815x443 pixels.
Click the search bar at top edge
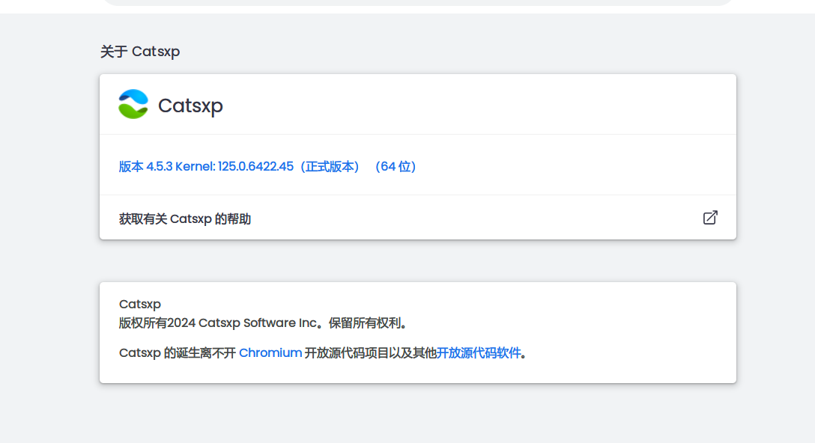[x=418, y=2]
